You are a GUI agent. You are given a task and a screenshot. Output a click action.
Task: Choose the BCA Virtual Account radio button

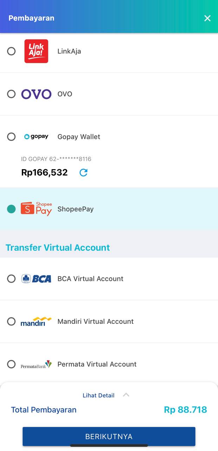pyautogui.click(x=11, y=279)
